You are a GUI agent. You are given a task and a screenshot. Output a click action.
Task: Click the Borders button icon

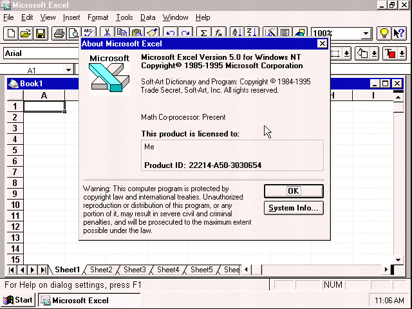[x=335, y=53]
